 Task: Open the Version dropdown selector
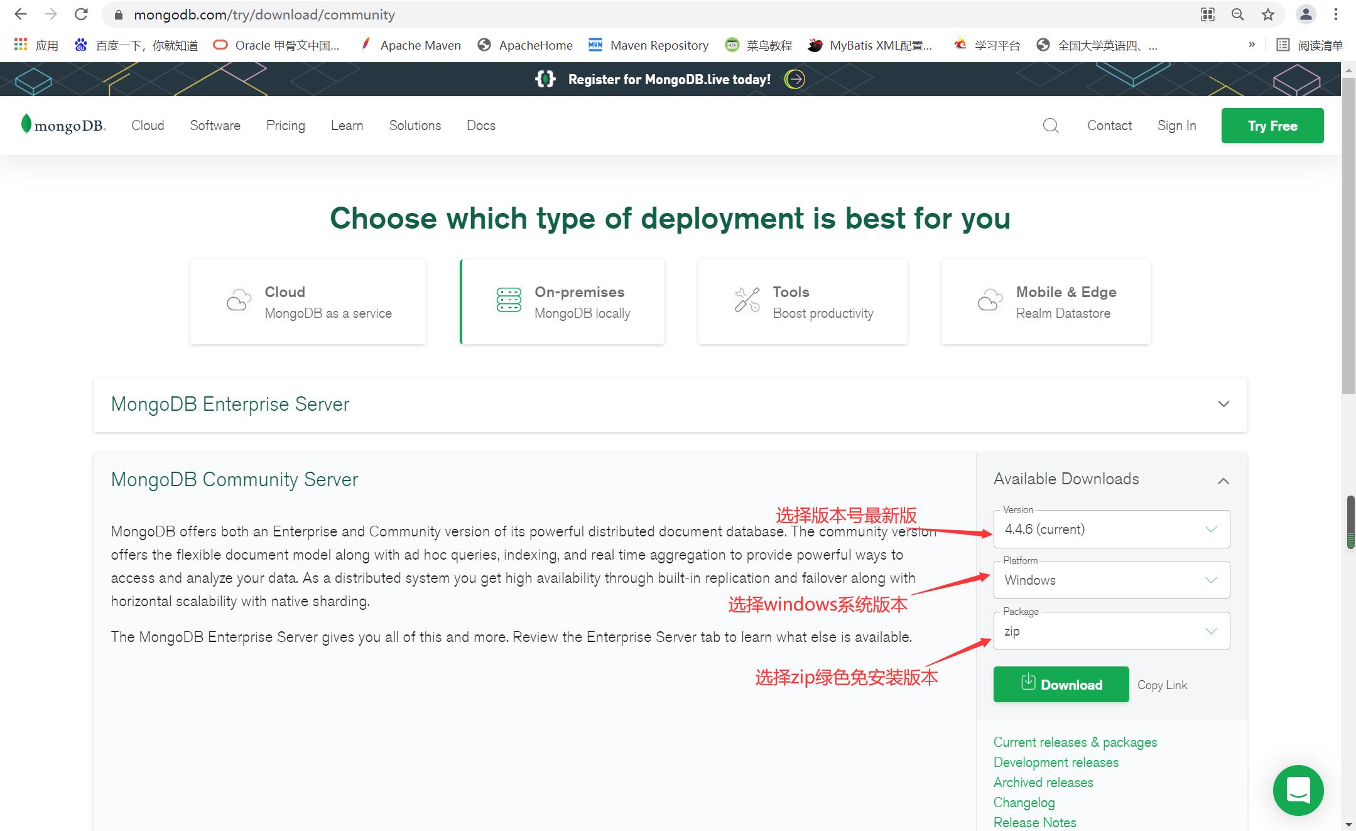[x=1111, y=529]
